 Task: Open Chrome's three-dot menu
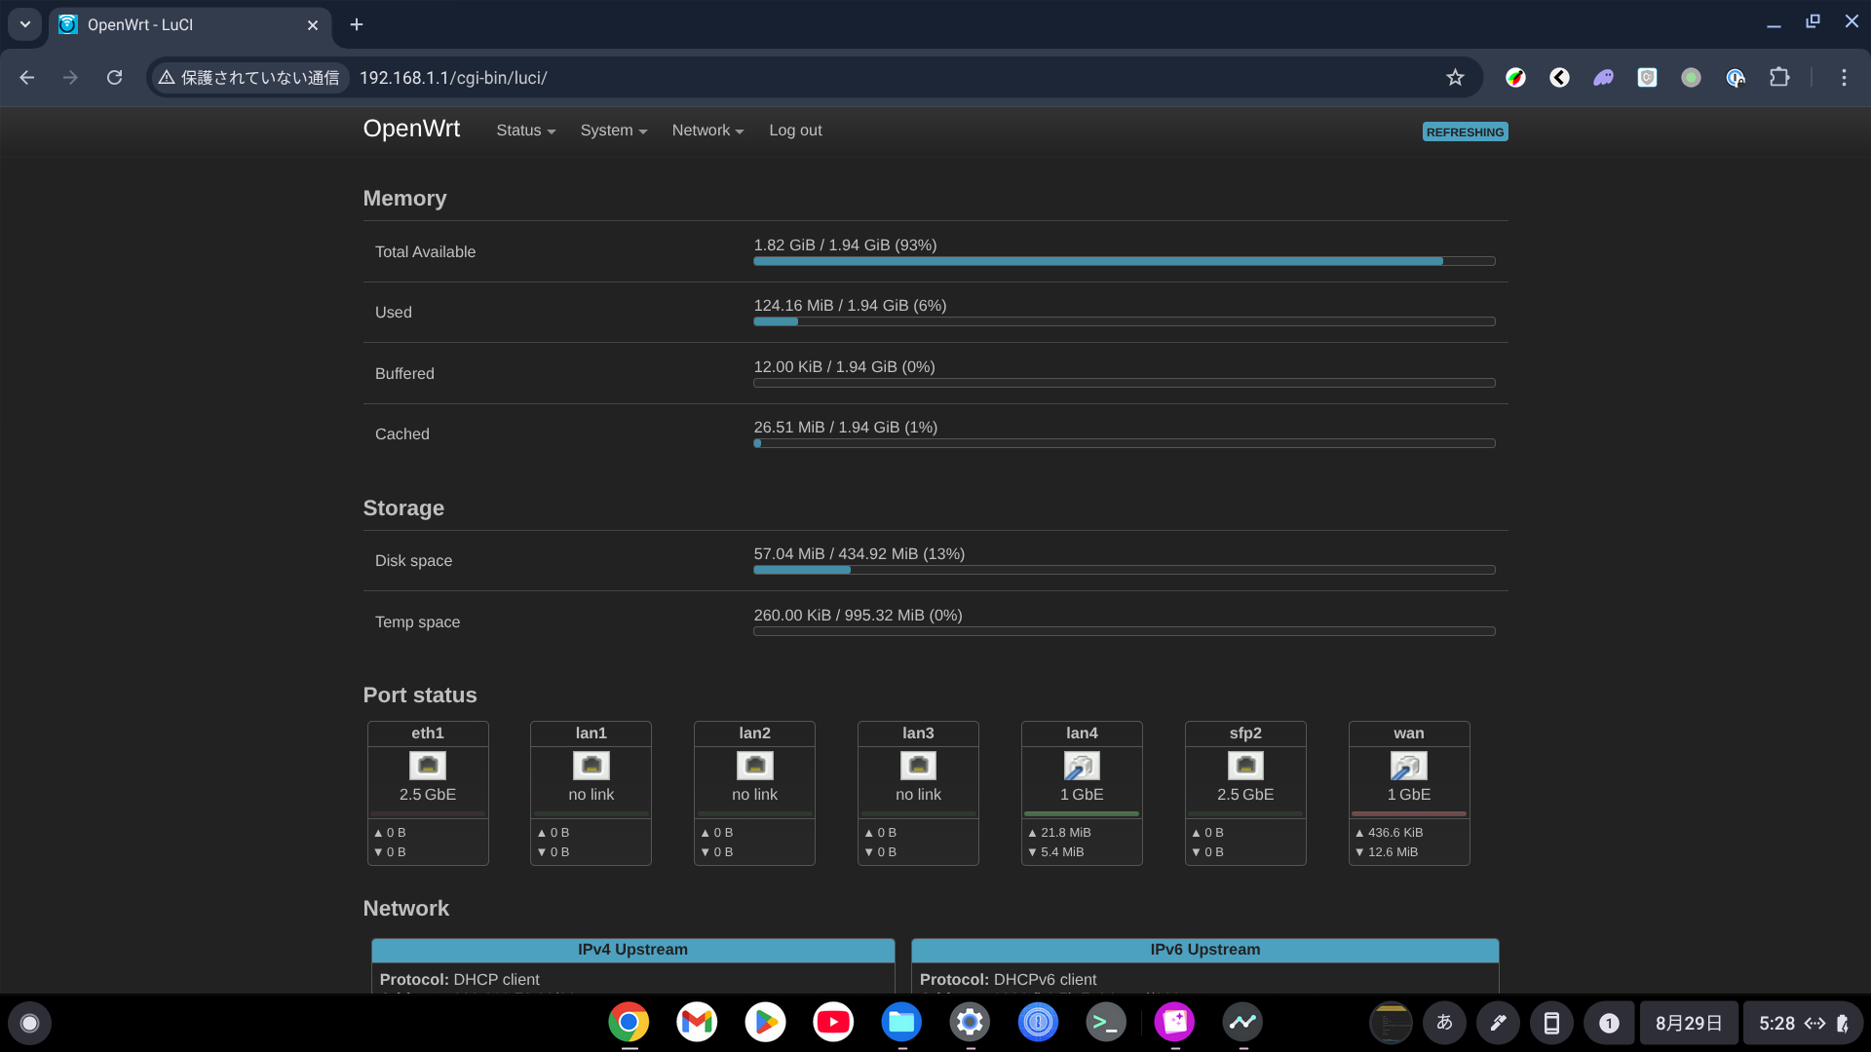click(1844, 77)
